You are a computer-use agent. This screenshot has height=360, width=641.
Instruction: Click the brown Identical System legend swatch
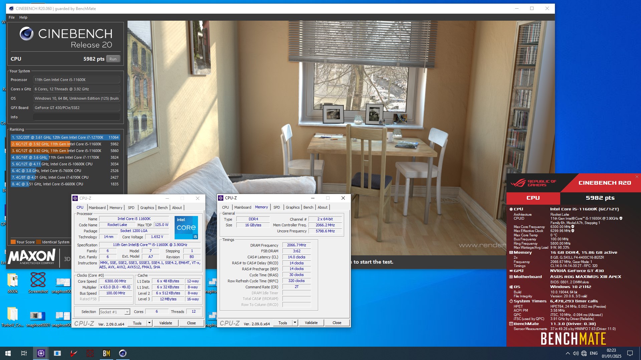[38, 242]
